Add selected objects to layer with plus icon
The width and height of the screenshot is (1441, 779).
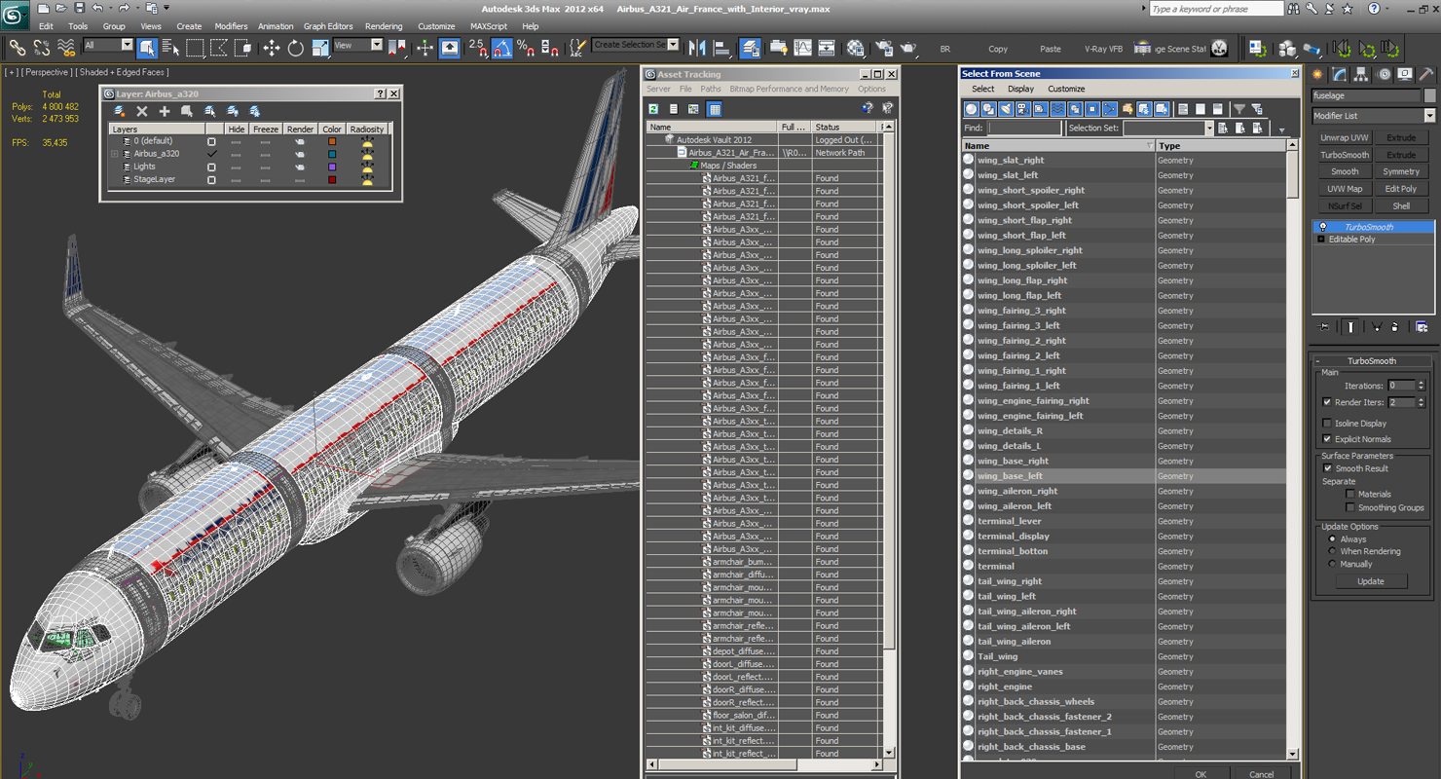(165, 111)
